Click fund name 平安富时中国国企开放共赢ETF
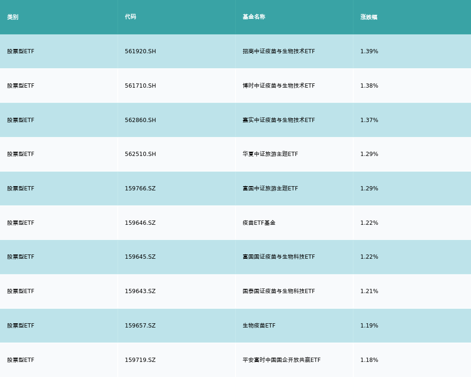Image resolution: width=471 pixels, height=377 pixels. click(x=282, y=360)
